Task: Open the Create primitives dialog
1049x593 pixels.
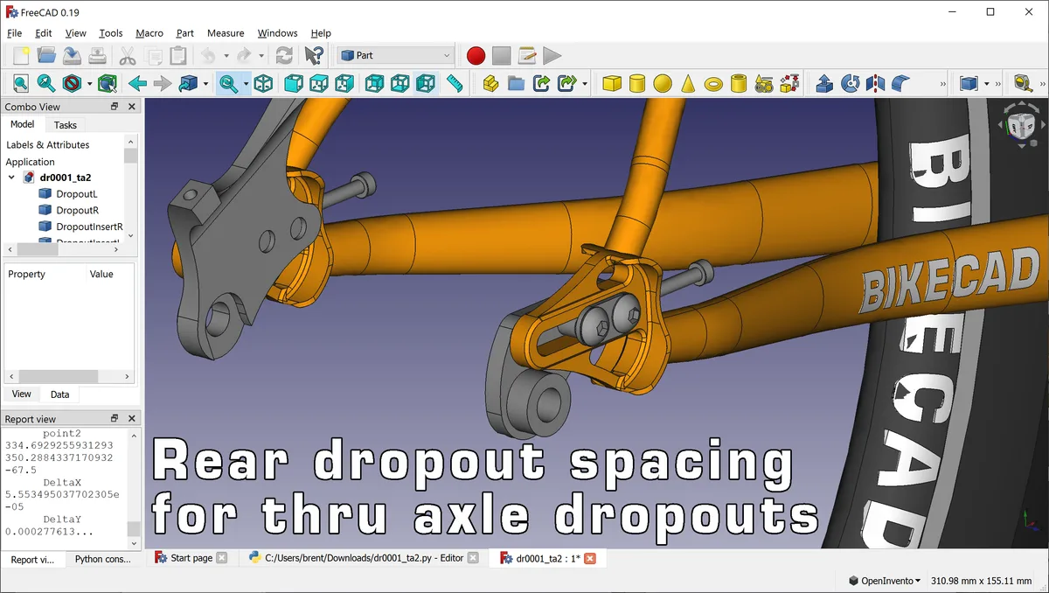Action: (x=764, y=84)
